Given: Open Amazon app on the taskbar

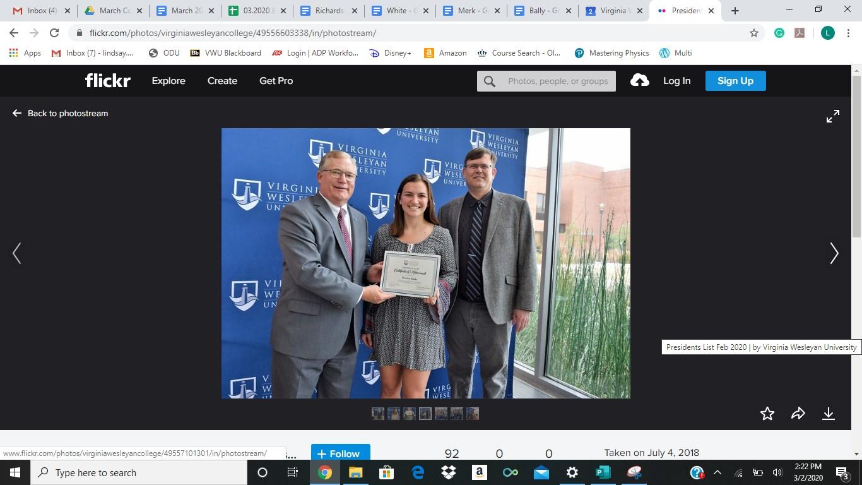Looking at the screenshot, I should (479, 472).
